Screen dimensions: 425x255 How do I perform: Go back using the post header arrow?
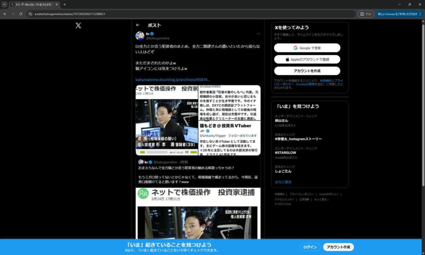[x=138, y=25]
